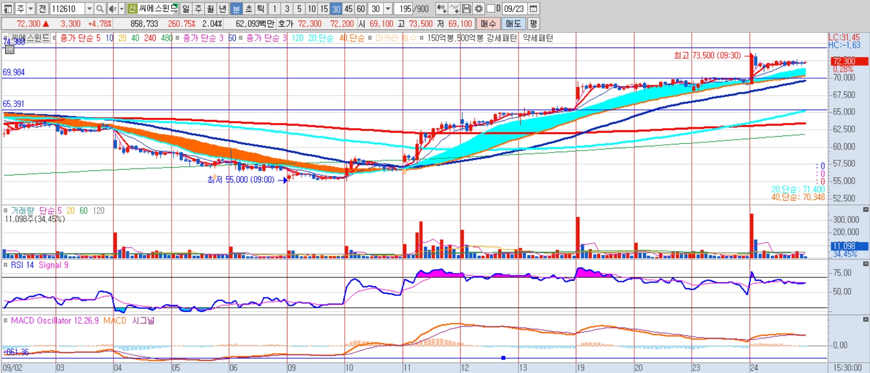Set 60-minute interval
870x373 pixels.
(x=361, y=9)
